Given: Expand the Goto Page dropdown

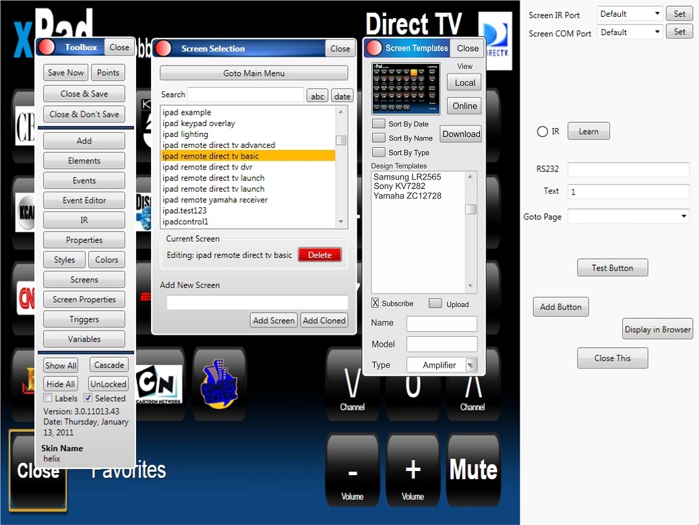Looking at the screenshot, I should point(629,217).
